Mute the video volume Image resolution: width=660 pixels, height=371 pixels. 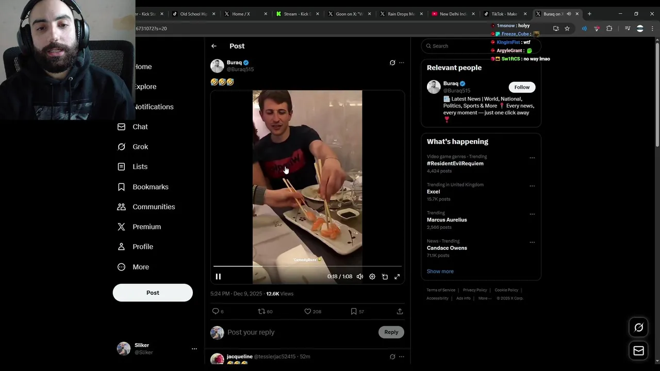coord(360,277)
